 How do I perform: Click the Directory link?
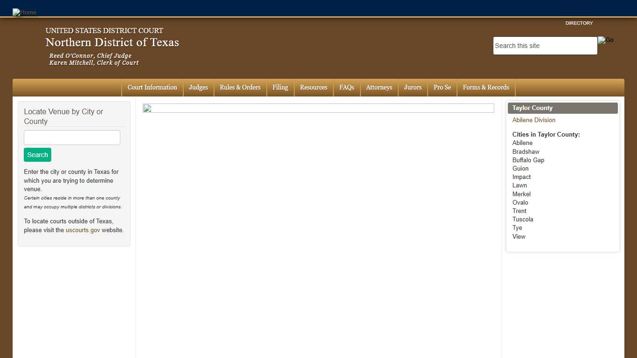pyautogui.click(x=579, y=23)
